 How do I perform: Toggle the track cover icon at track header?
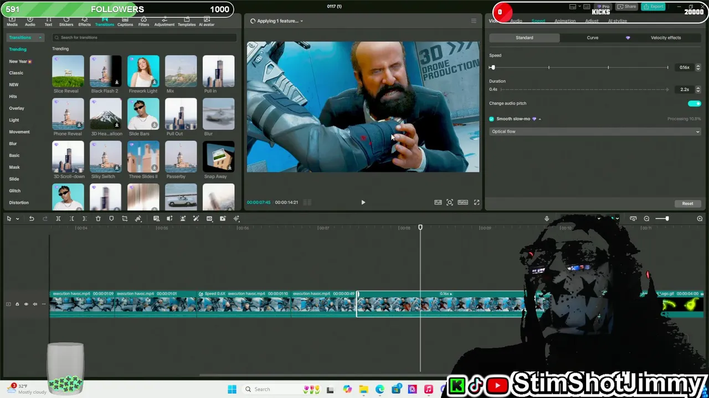tap(8, 304)
